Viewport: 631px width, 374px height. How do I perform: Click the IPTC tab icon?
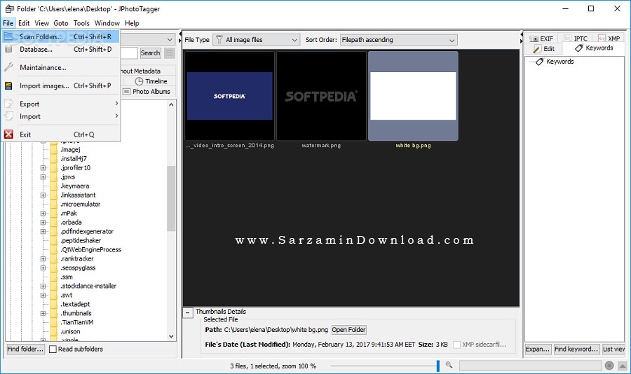568,39
